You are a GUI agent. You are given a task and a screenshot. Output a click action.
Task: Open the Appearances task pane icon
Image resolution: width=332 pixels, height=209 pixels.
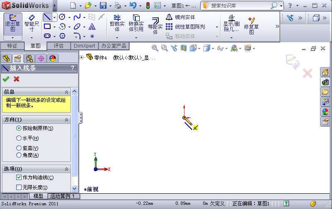(x=325, y=112)
